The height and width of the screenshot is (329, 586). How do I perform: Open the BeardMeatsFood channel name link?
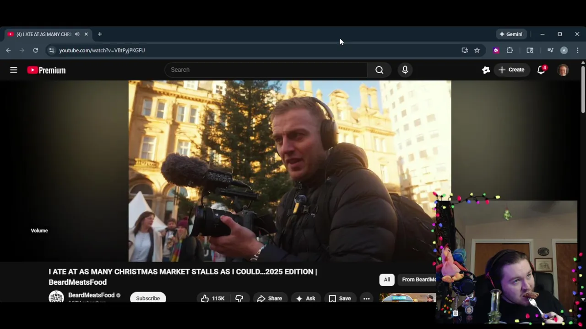coord(91,295)
